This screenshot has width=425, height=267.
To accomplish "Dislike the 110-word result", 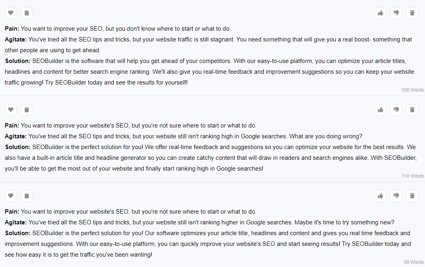I will click(x=396, y=110).
